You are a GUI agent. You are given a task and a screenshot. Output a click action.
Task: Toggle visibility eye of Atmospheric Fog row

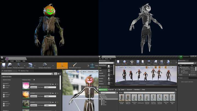click(x=179, y=69)
